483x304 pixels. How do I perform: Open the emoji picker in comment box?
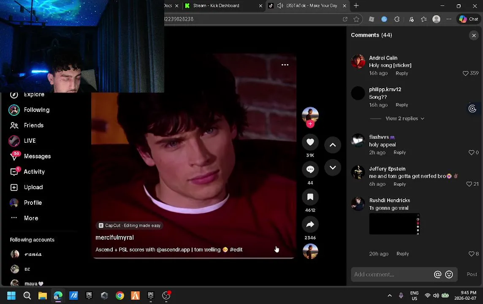[449, 274]
